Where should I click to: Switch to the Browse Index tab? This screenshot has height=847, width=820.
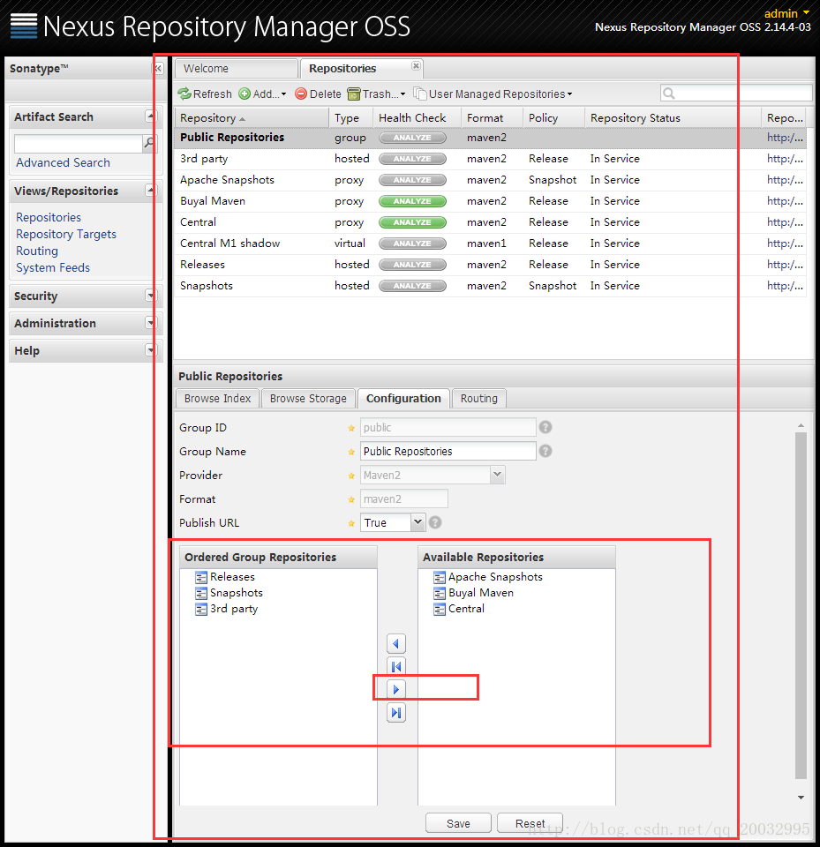[217, 398]
